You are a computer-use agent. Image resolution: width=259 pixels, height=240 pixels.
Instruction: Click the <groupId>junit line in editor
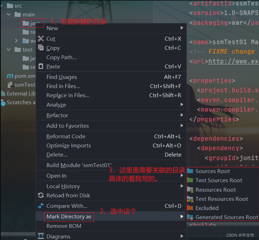[232, 158]
